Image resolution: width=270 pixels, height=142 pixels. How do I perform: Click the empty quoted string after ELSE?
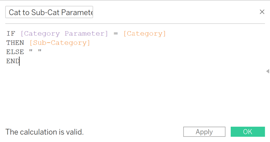pos(35,51)
